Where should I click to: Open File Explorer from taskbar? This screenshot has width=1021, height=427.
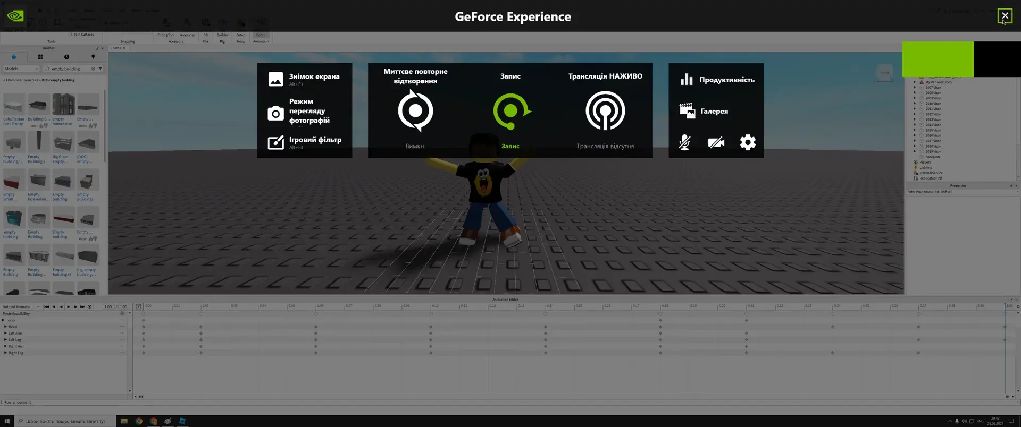124,421
